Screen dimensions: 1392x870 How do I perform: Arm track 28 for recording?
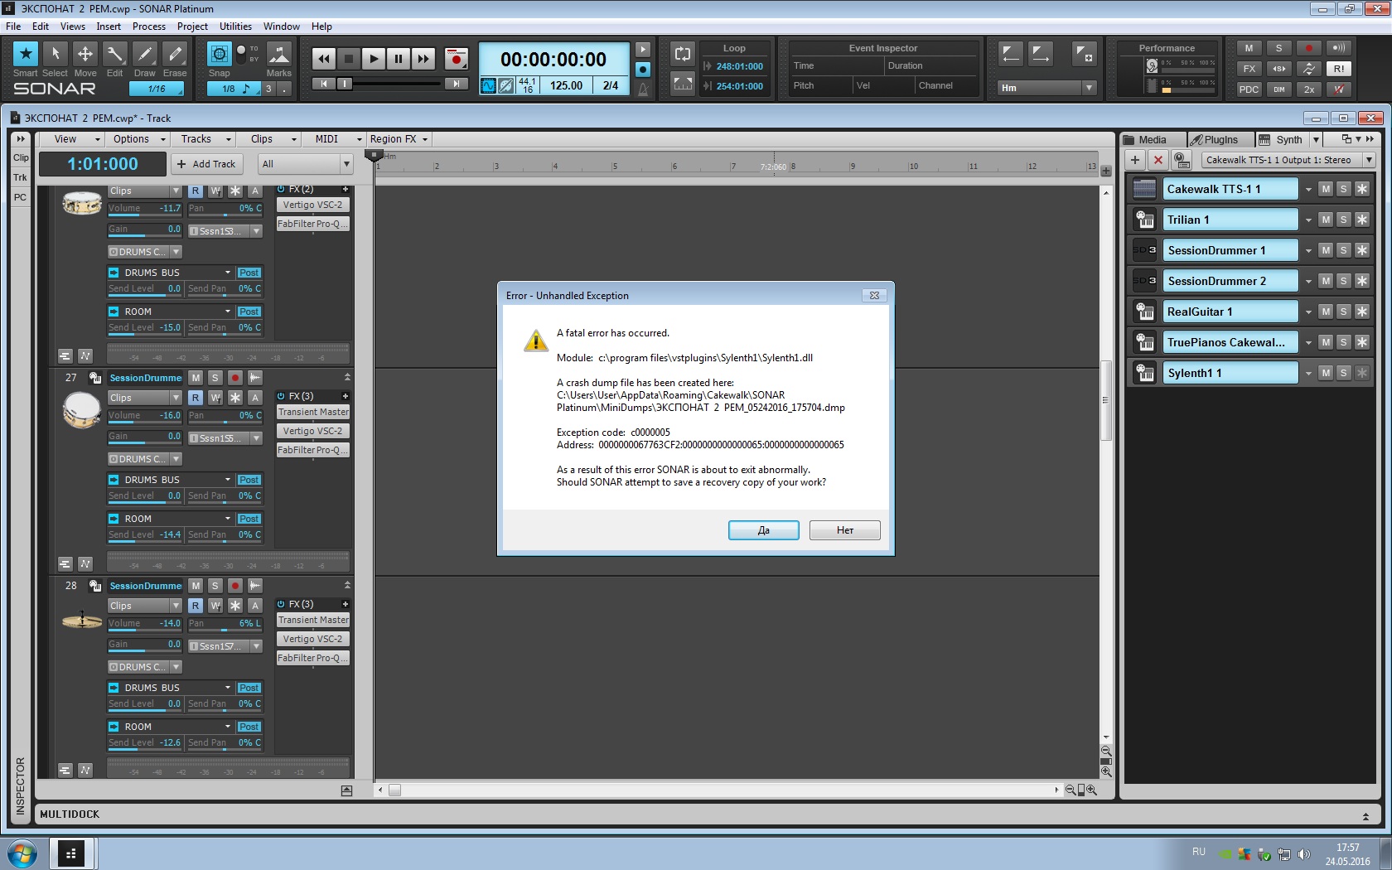click(235, 586)
